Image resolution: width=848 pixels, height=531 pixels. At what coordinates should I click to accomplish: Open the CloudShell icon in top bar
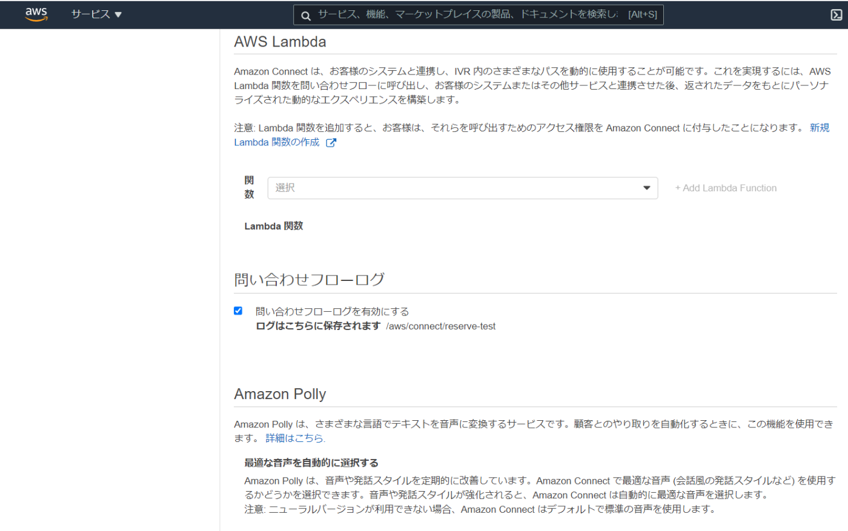click(836, 15)
